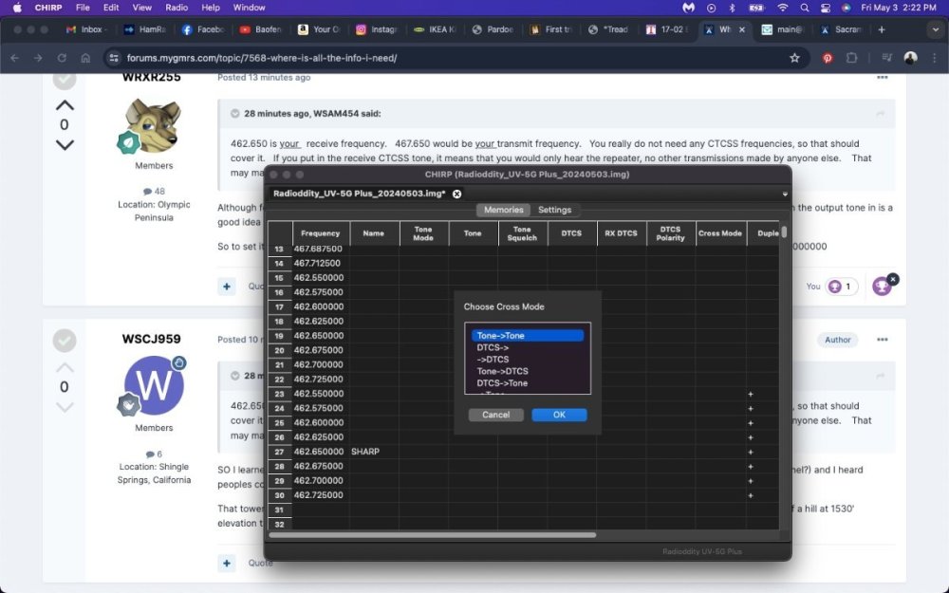Open the Radio menu in the menu bar
The height and width of the screenshot is (593, 949).
[177, 7]
